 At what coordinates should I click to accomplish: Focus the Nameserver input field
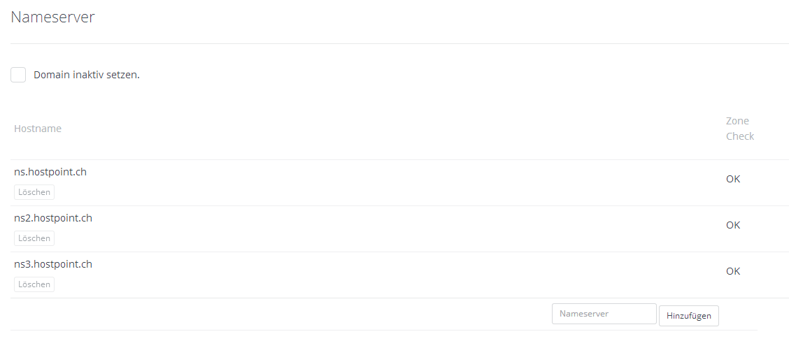click(x=604, y=314)
